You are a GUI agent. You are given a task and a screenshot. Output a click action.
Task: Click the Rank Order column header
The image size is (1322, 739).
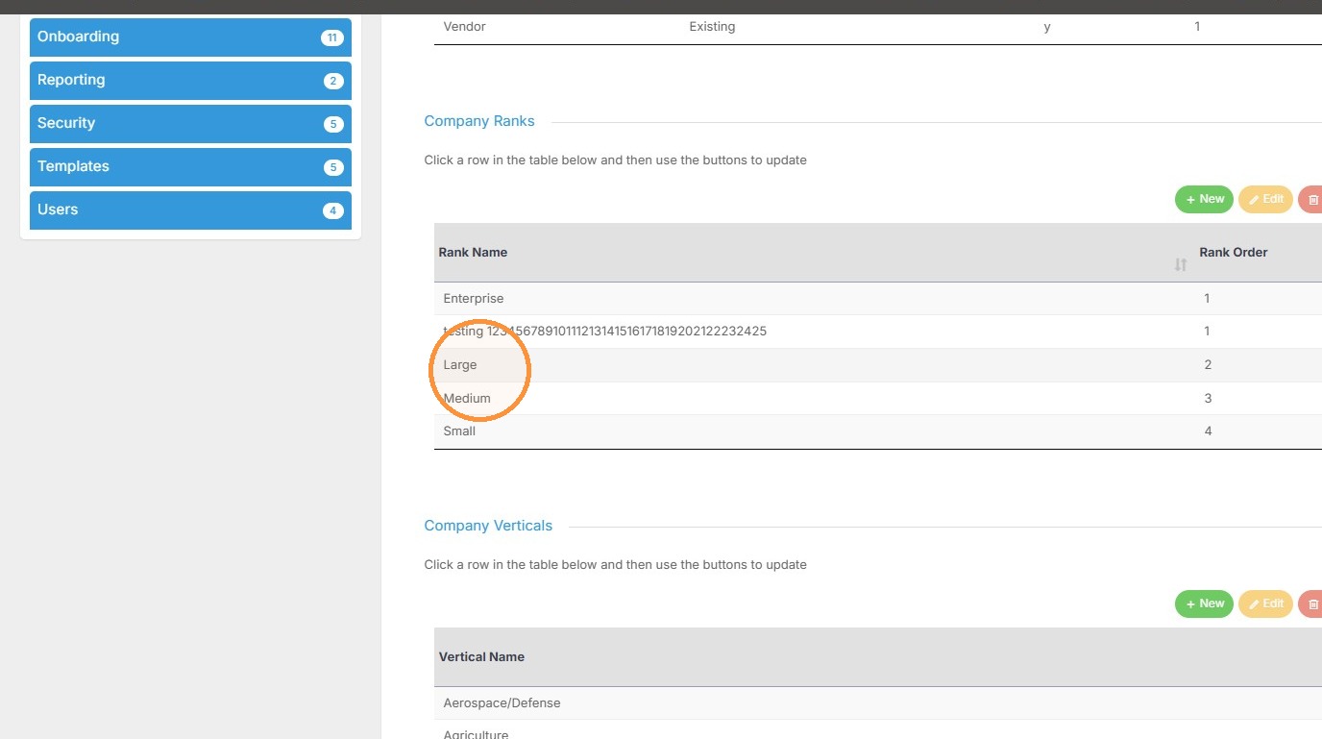coord(1258,253)
